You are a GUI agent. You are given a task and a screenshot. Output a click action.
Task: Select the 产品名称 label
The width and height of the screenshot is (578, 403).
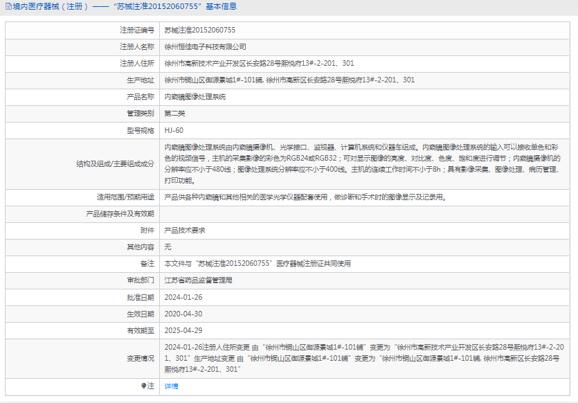tap(141, 97)
